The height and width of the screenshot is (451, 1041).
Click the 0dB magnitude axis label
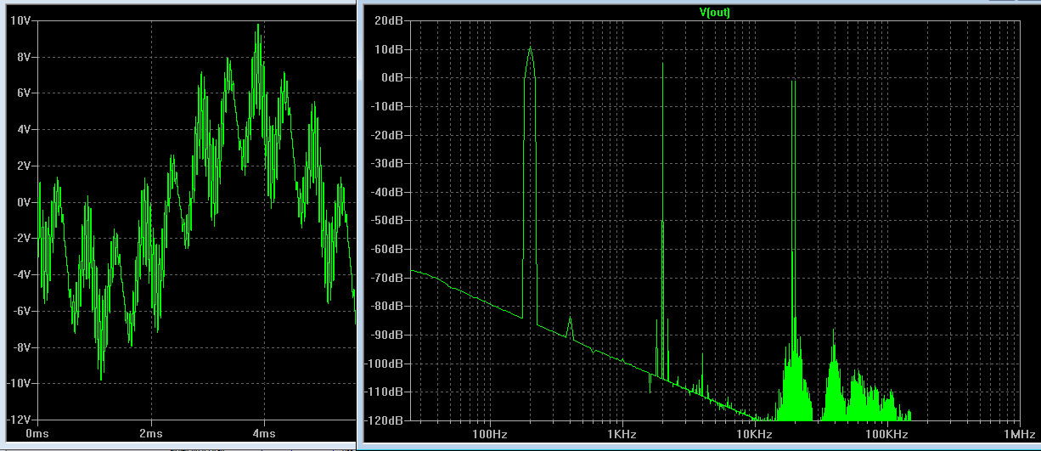[x=391, y=78]
